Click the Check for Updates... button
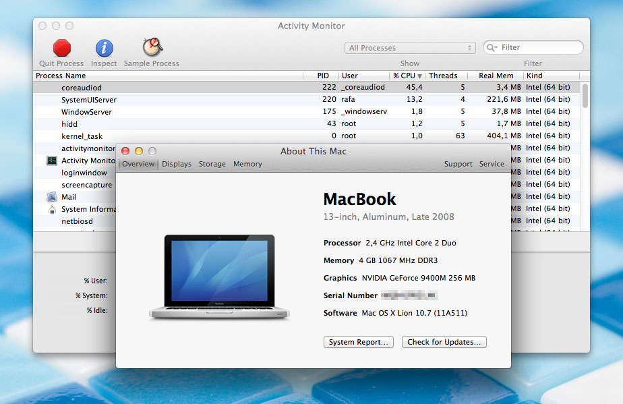This screenshot has height=404, width=623. coord(444,342)
